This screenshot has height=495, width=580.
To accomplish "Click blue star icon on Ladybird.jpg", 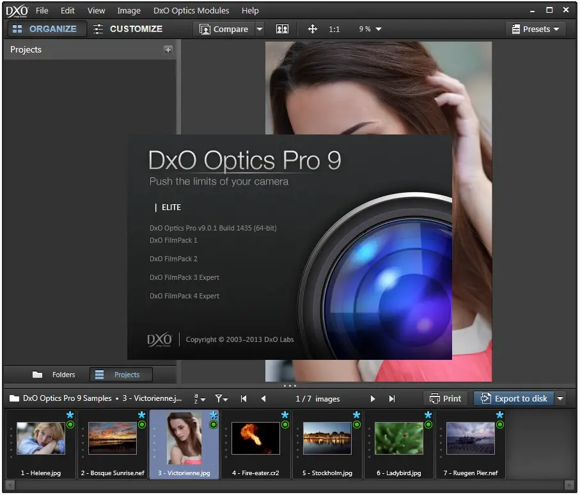I will pos(428,415).
